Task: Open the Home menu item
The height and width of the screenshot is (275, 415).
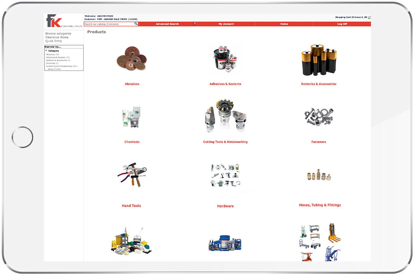Action: pyautogui.click(x=284, y=24)
